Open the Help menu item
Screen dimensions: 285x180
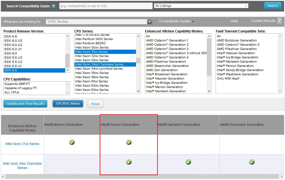pos(234,21)
